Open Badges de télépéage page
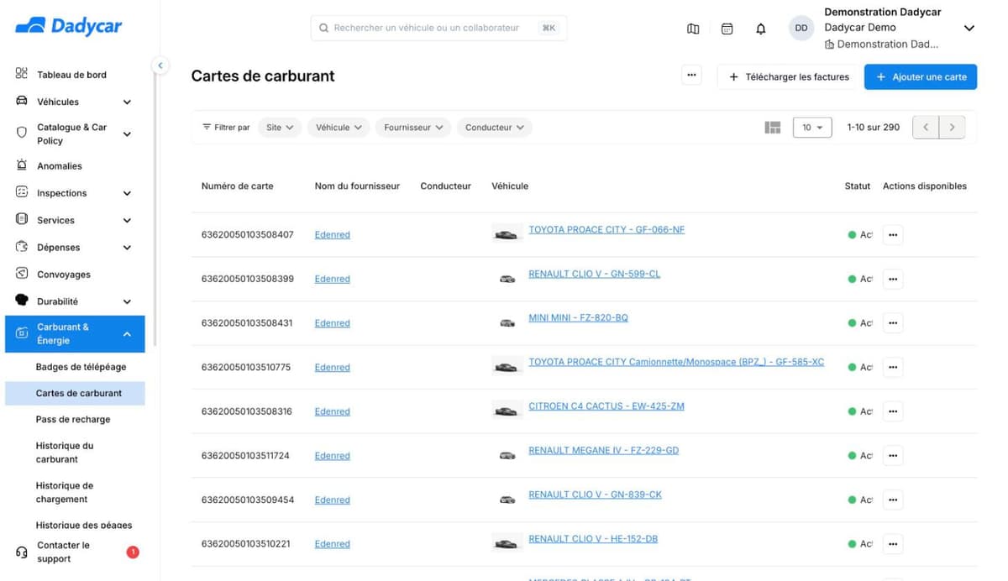Viewport: 1008px width, 581px height. (x=81, y=367)
